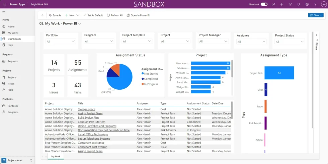This screenshot has width=328, height=164.
Task: Open Portfolios in the left navigation
Action: (x=13, y=106)
